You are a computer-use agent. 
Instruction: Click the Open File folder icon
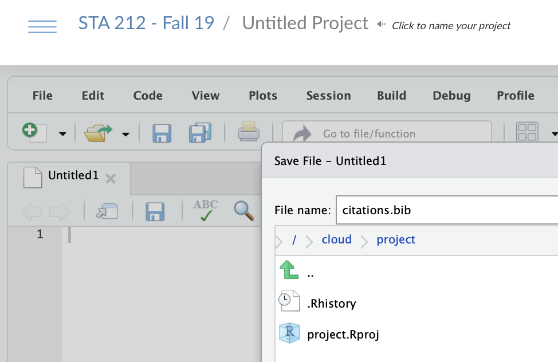(98, 133)
